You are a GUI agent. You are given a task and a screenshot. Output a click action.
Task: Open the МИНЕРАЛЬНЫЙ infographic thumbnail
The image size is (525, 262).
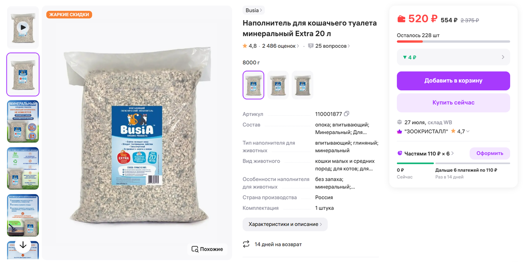click(23, 121)
